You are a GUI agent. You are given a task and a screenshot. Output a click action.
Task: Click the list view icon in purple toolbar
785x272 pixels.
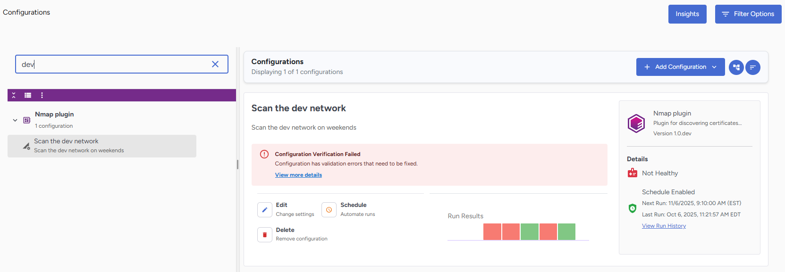point(28,95)
